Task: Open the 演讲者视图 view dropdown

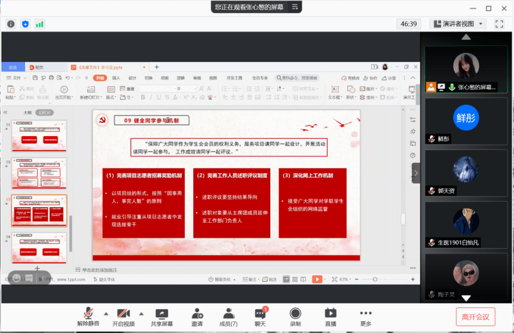Action: (x=457, y=24)
